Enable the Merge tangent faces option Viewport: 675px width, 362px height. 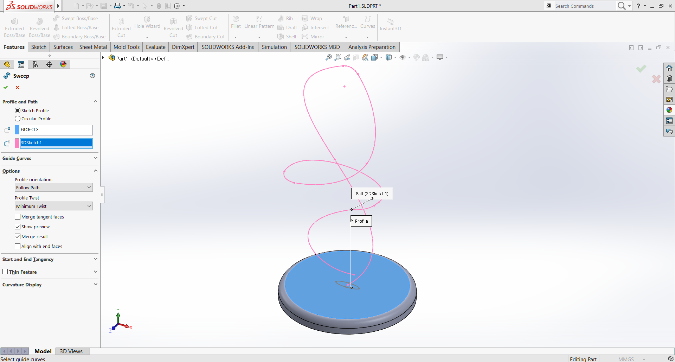click(x=18, y=217)
